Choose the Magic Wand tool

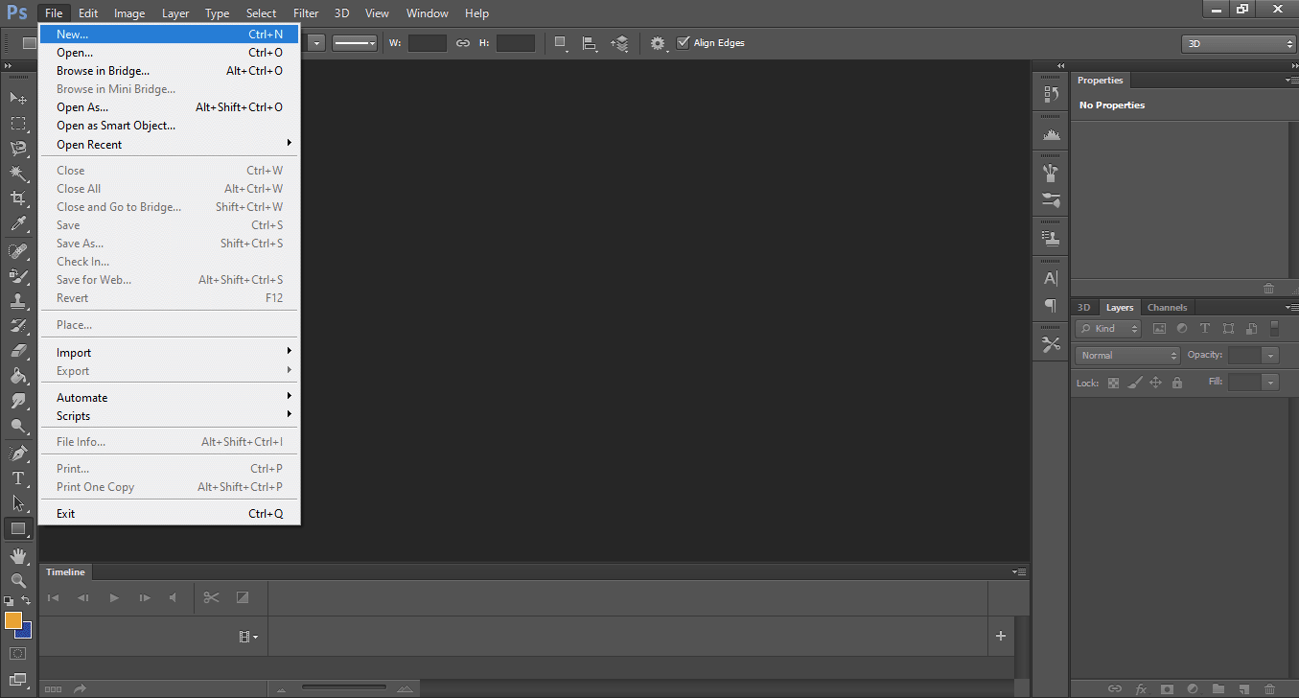point(18,174)
